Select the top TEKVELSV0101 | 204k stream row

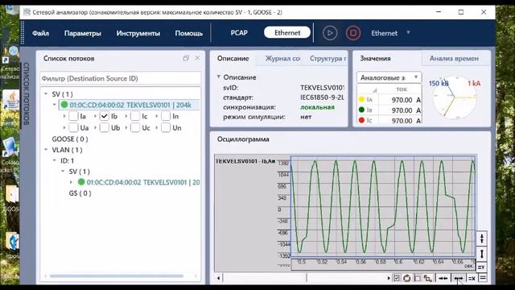pyautogui.click(x=129, y=105)
